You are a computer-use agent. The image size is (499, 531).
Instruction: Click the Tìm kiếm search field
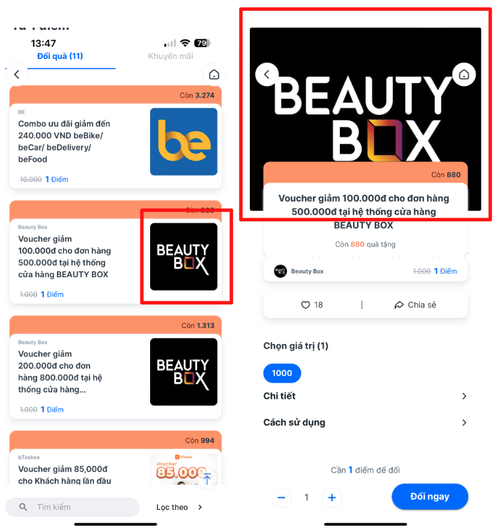coord(72,507)
